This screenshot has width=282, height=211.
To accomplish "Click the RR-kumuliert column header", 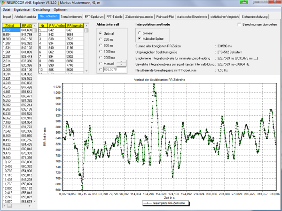I will (x=75, y=26).
